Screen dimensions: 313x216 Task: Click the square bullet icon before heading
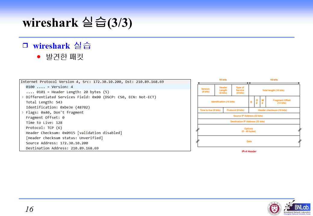(x=25, y=45)
